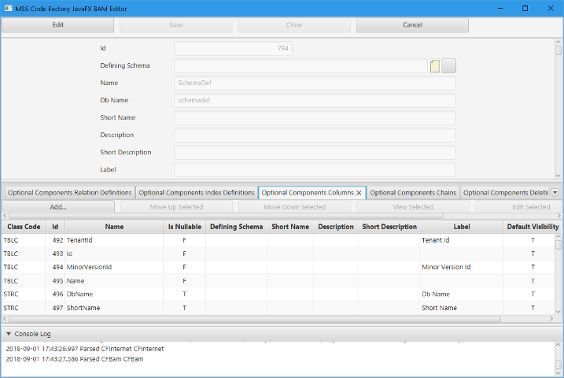Image resolution: width=564 pixels, height=378 pixels.
Task: Click the blank button beside Defining Schema
Action: [x=449, y=66]
